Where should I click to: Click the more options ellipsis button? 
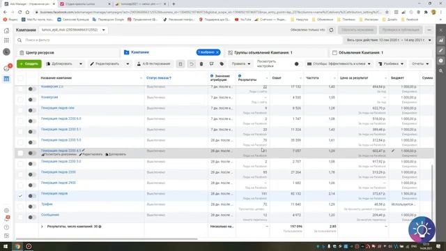tap(429, 30)
